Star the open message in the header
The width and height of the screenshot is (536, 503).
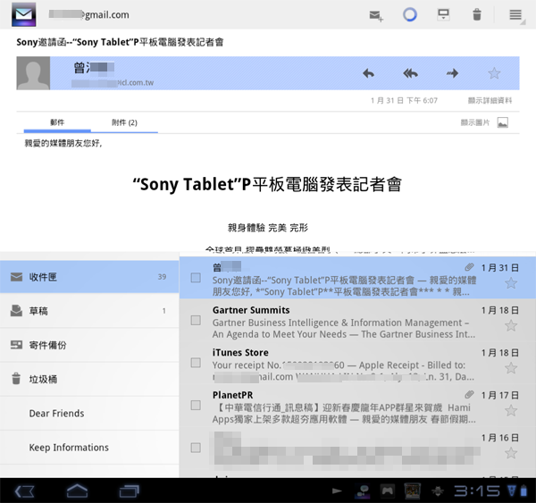click(x=494, y=73)
